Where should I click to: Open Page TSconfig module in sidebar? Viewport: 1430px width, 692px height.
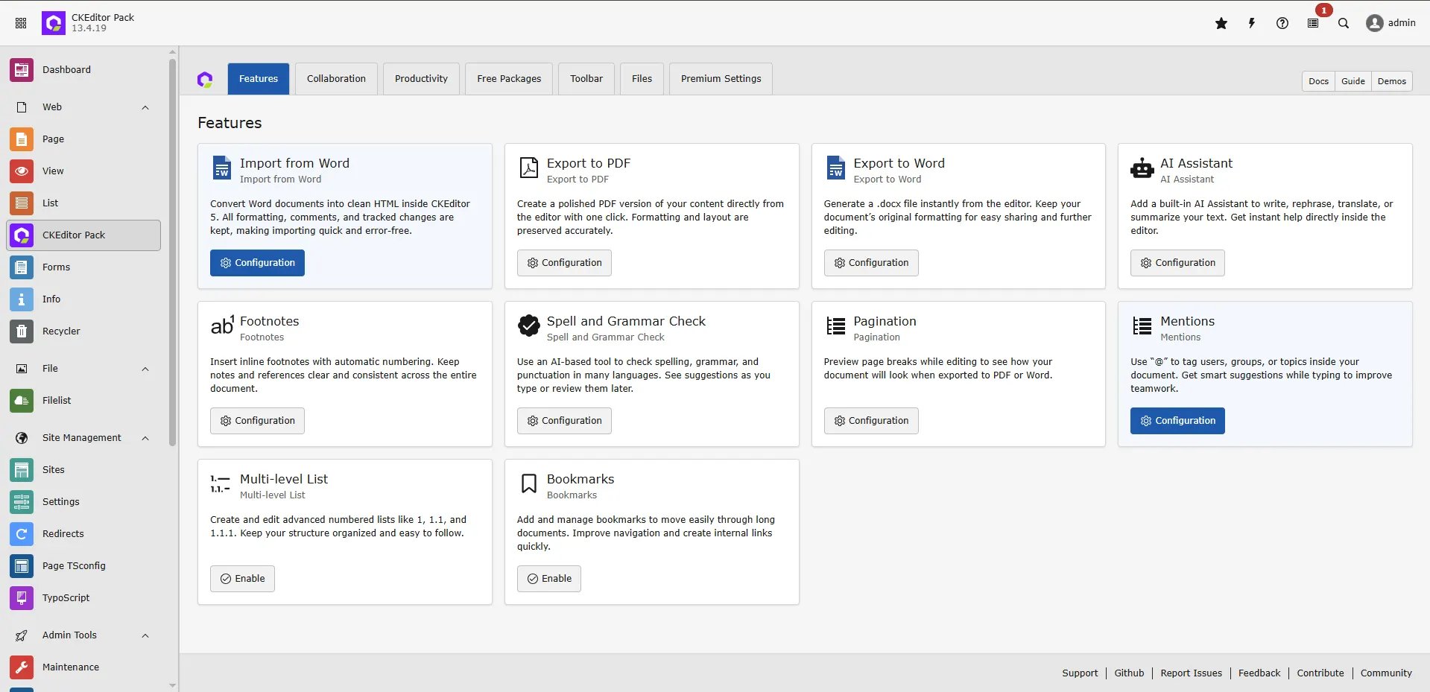pos(83,566)
